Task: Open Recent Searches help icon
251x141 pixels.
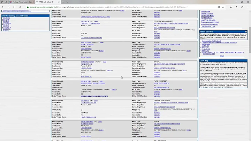Action: pos(246,32)
